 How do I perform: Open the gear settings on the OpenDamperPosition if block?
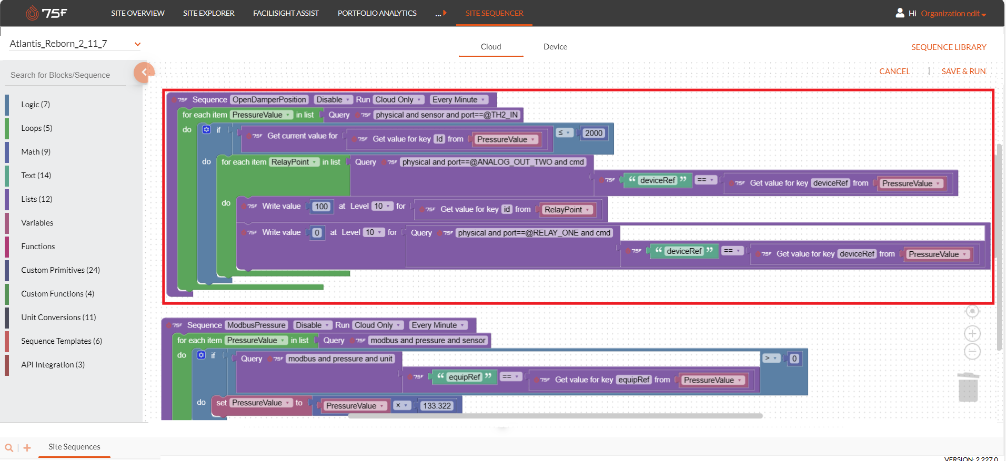coord(206,129)
